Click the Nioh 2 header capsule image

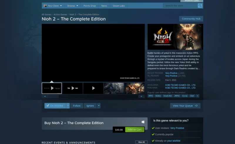pos(175,37)
